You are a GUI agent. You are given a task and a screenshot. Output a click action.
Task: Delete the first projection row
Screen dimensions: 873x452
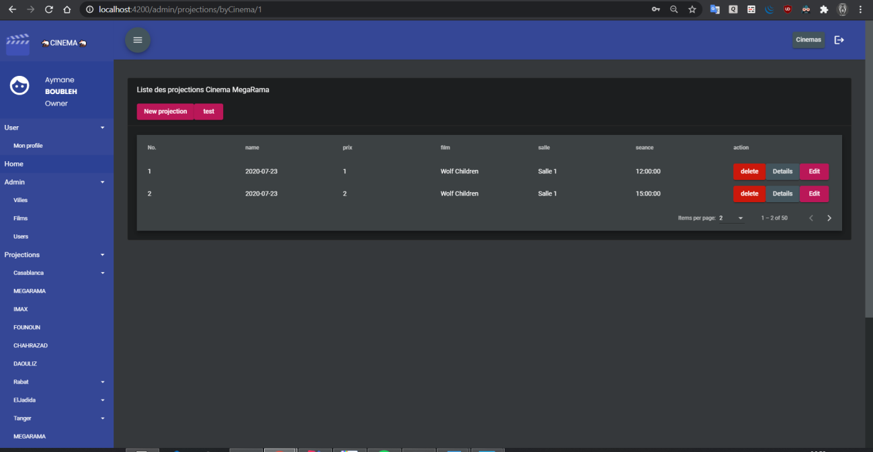[749, 171]
